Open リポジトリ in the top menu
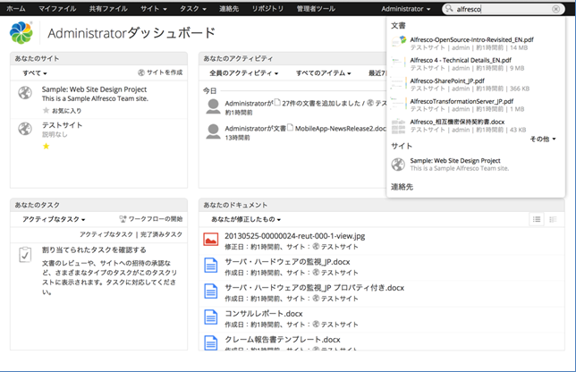576x372 pixels. [267, 8]
